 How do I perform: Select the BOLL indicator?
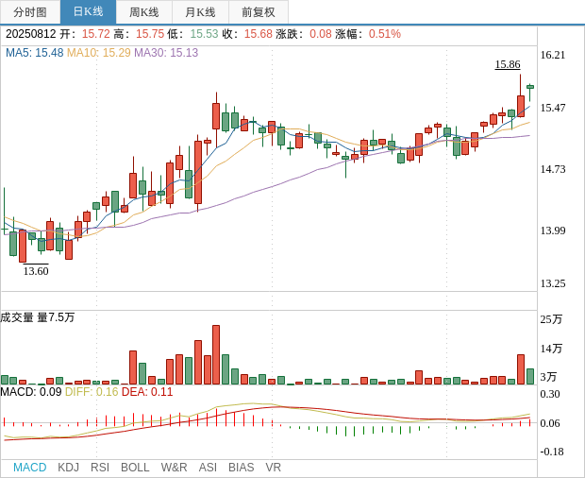click(135, 468)
